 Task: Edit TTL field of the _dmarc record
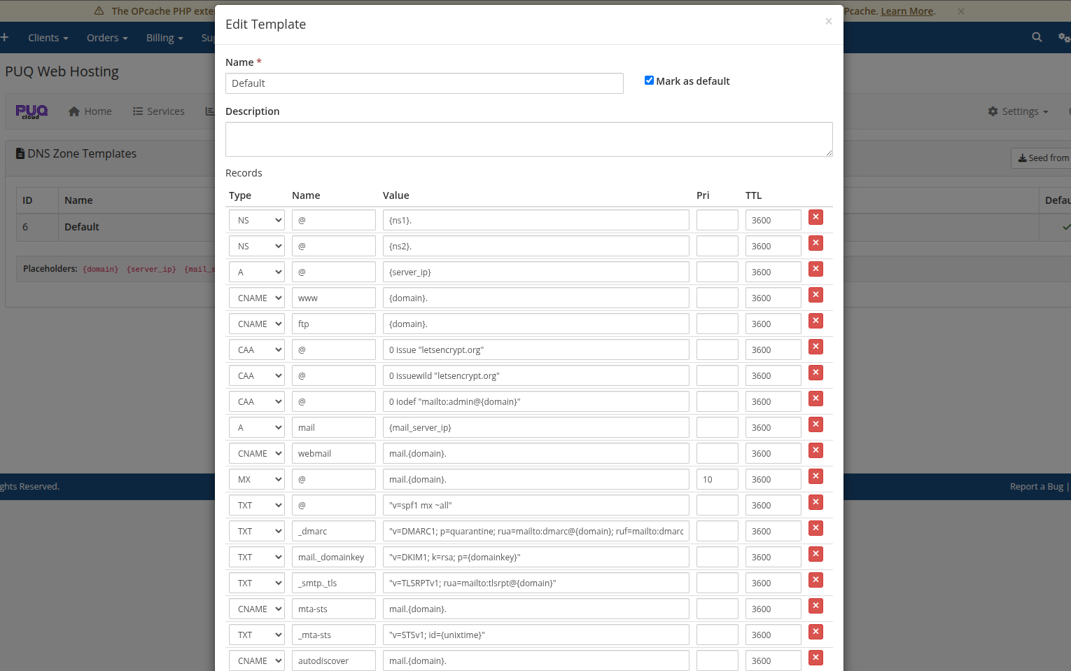point(773,531)
